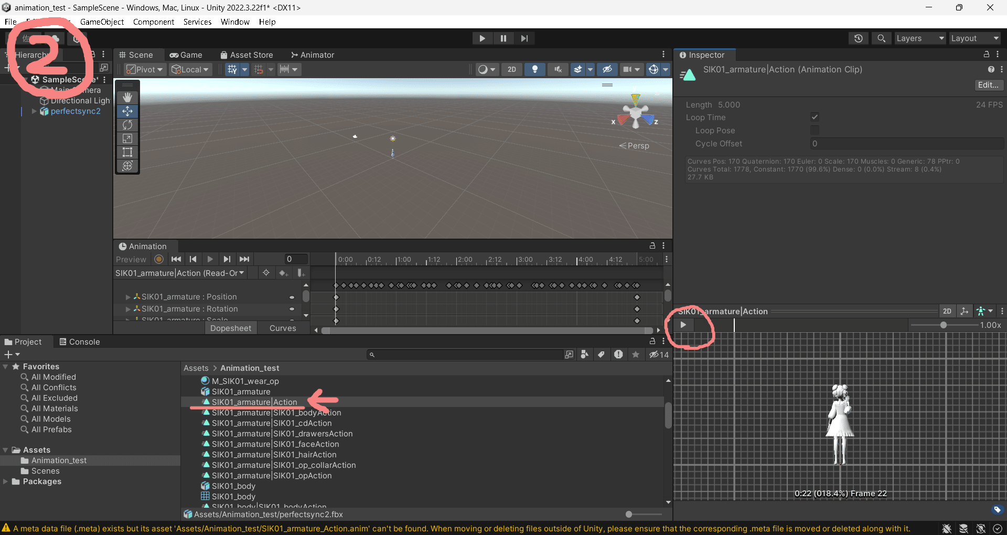The image size is (1007, 535).
Task: Open the Window menu
Action: point(234,22)
